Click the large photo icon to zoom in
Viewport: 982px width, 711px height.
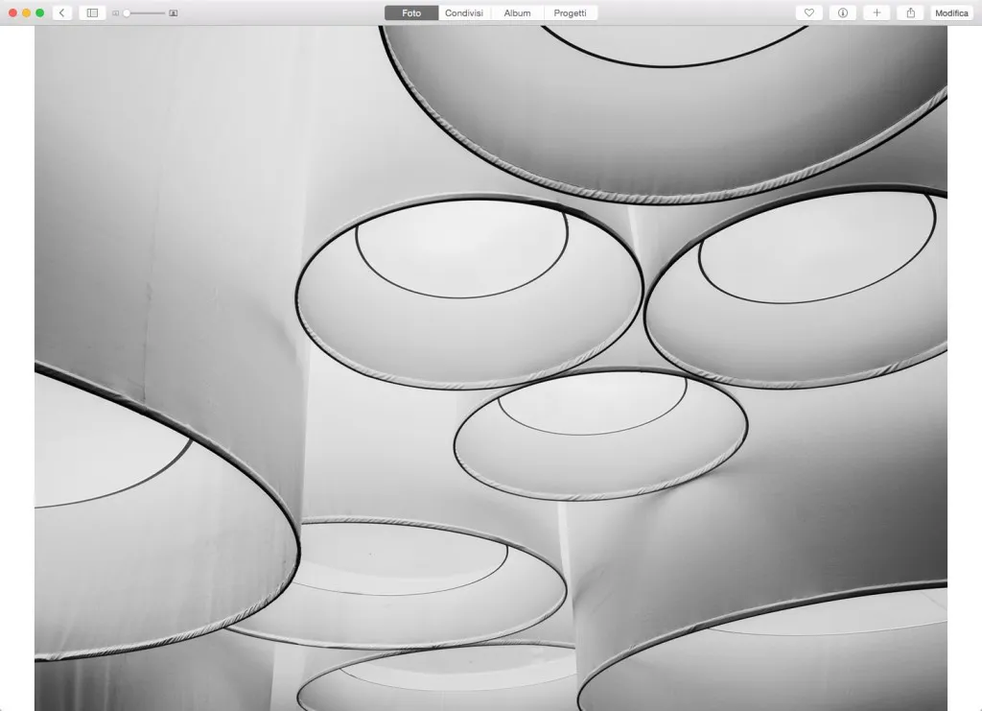coord(173,13)
